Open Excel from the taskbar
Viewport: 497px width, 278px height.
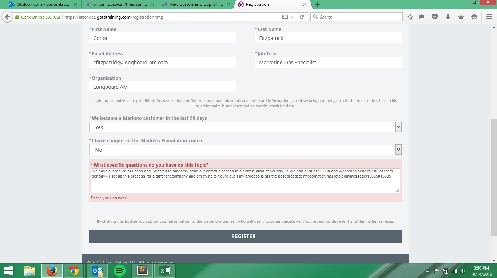pos(165,271)
